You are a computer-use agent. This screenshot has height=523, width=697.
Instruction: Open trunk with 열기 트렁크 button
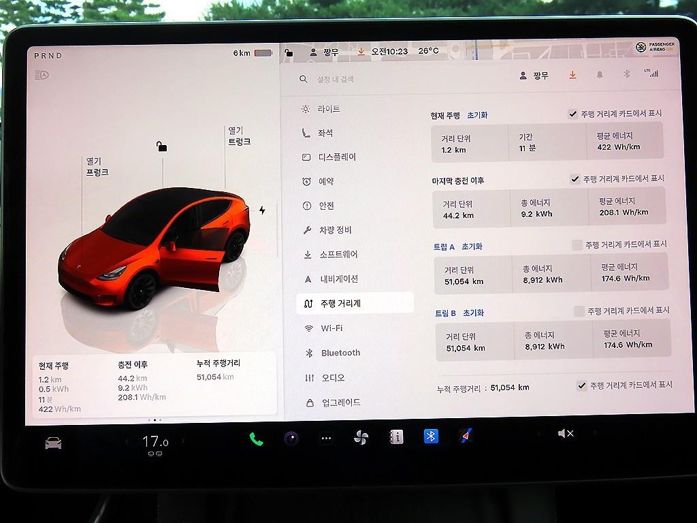click(x=239, y=136)
